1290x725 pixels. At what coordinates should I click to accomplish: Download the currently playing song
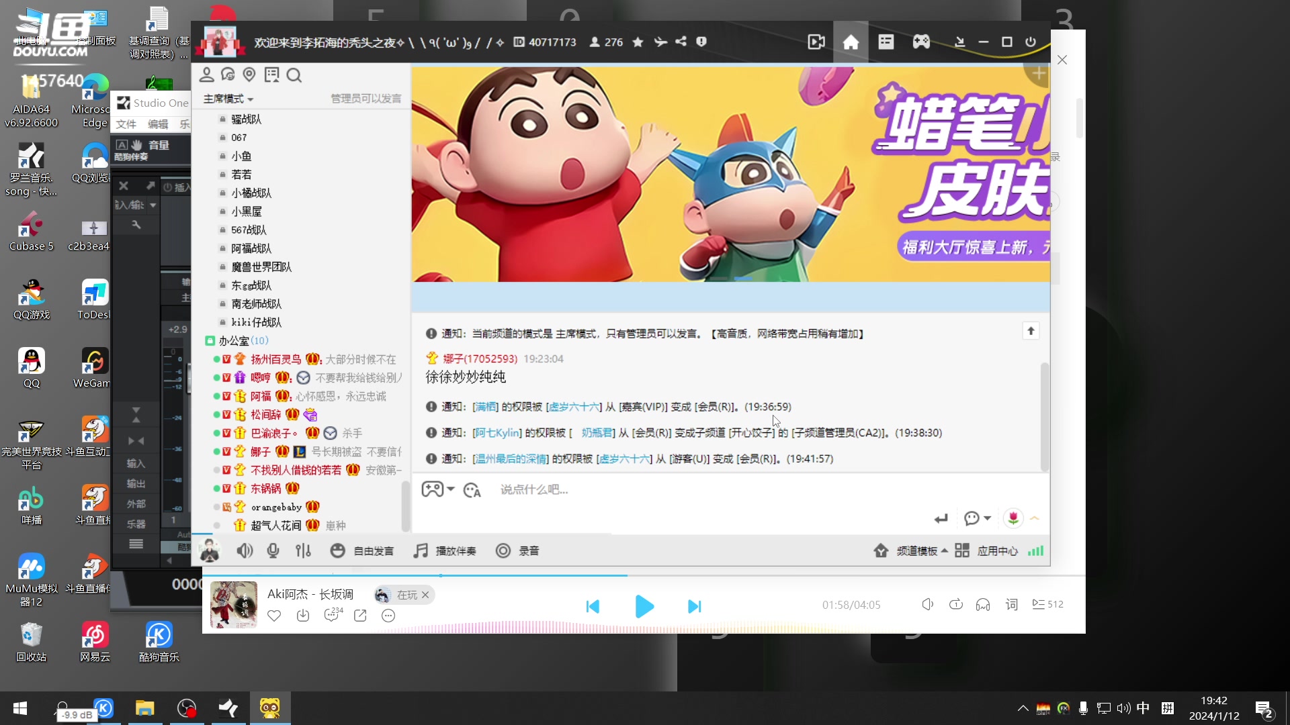click(x=303, y=616)
